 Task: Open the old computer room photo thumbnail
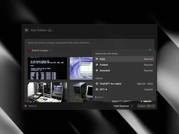coord(47,92)
